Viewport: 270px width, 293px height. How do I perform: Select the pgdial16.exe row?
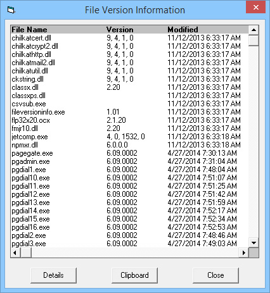tap(129, 227)
